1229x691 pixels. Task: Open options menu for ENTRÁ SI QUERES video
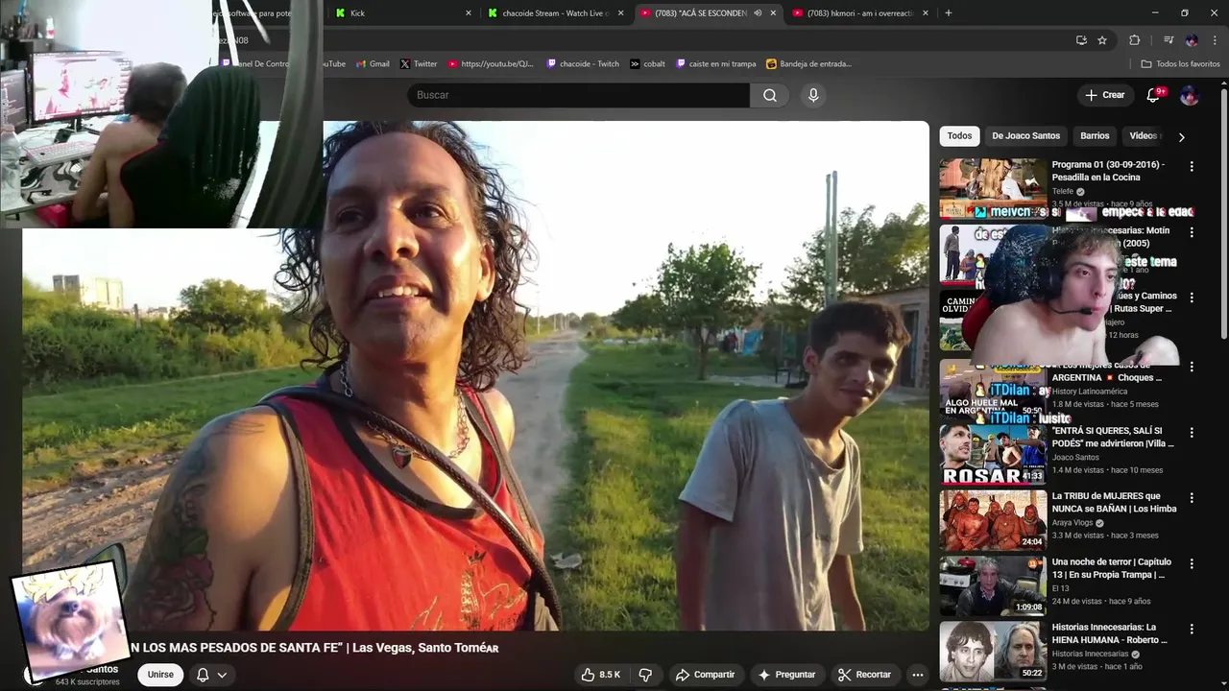[1192, 433]
